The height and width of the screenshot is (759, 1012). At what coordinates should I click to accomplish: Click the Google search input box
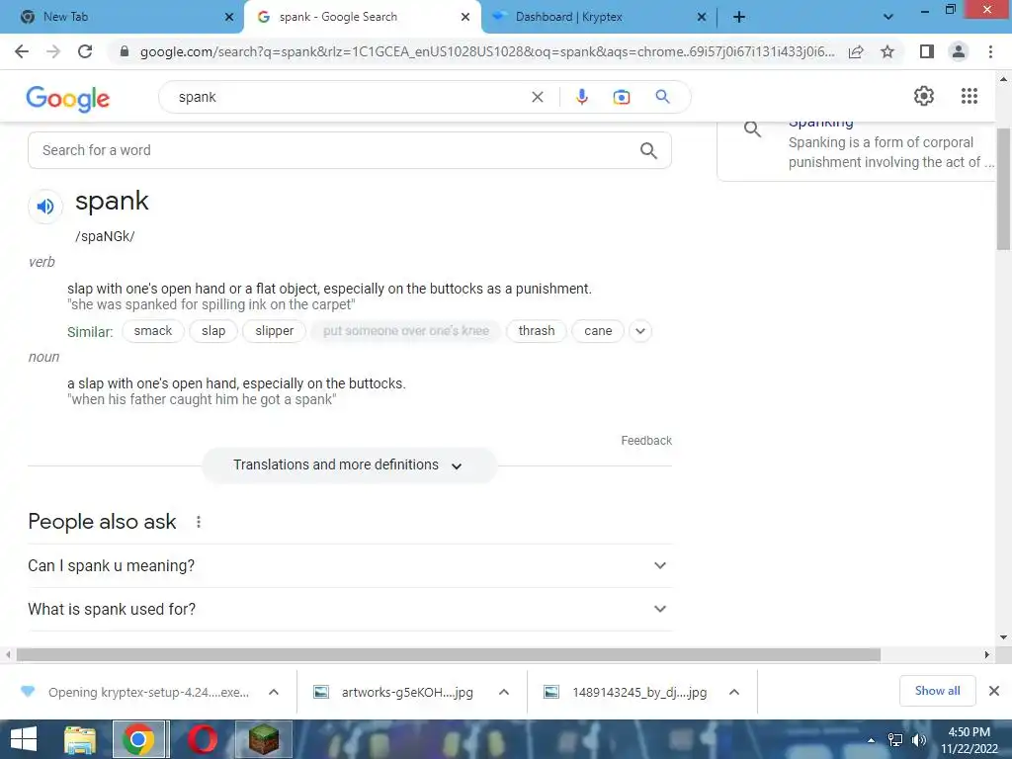pos(349,97)
